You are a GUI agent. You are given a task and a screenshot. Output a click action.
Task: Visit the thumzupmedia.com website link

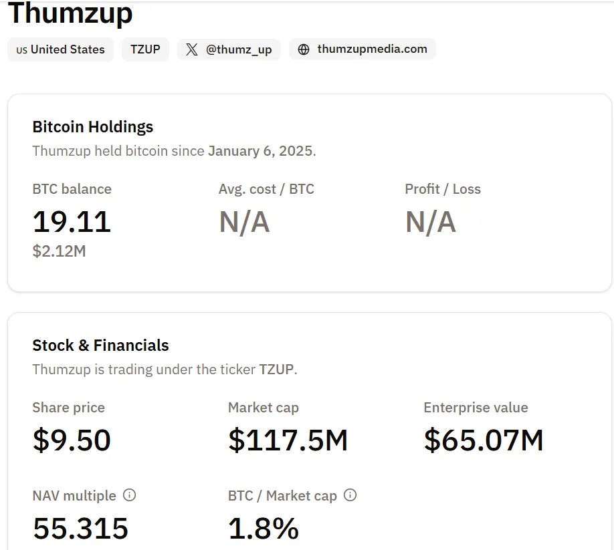pos(372,49)
